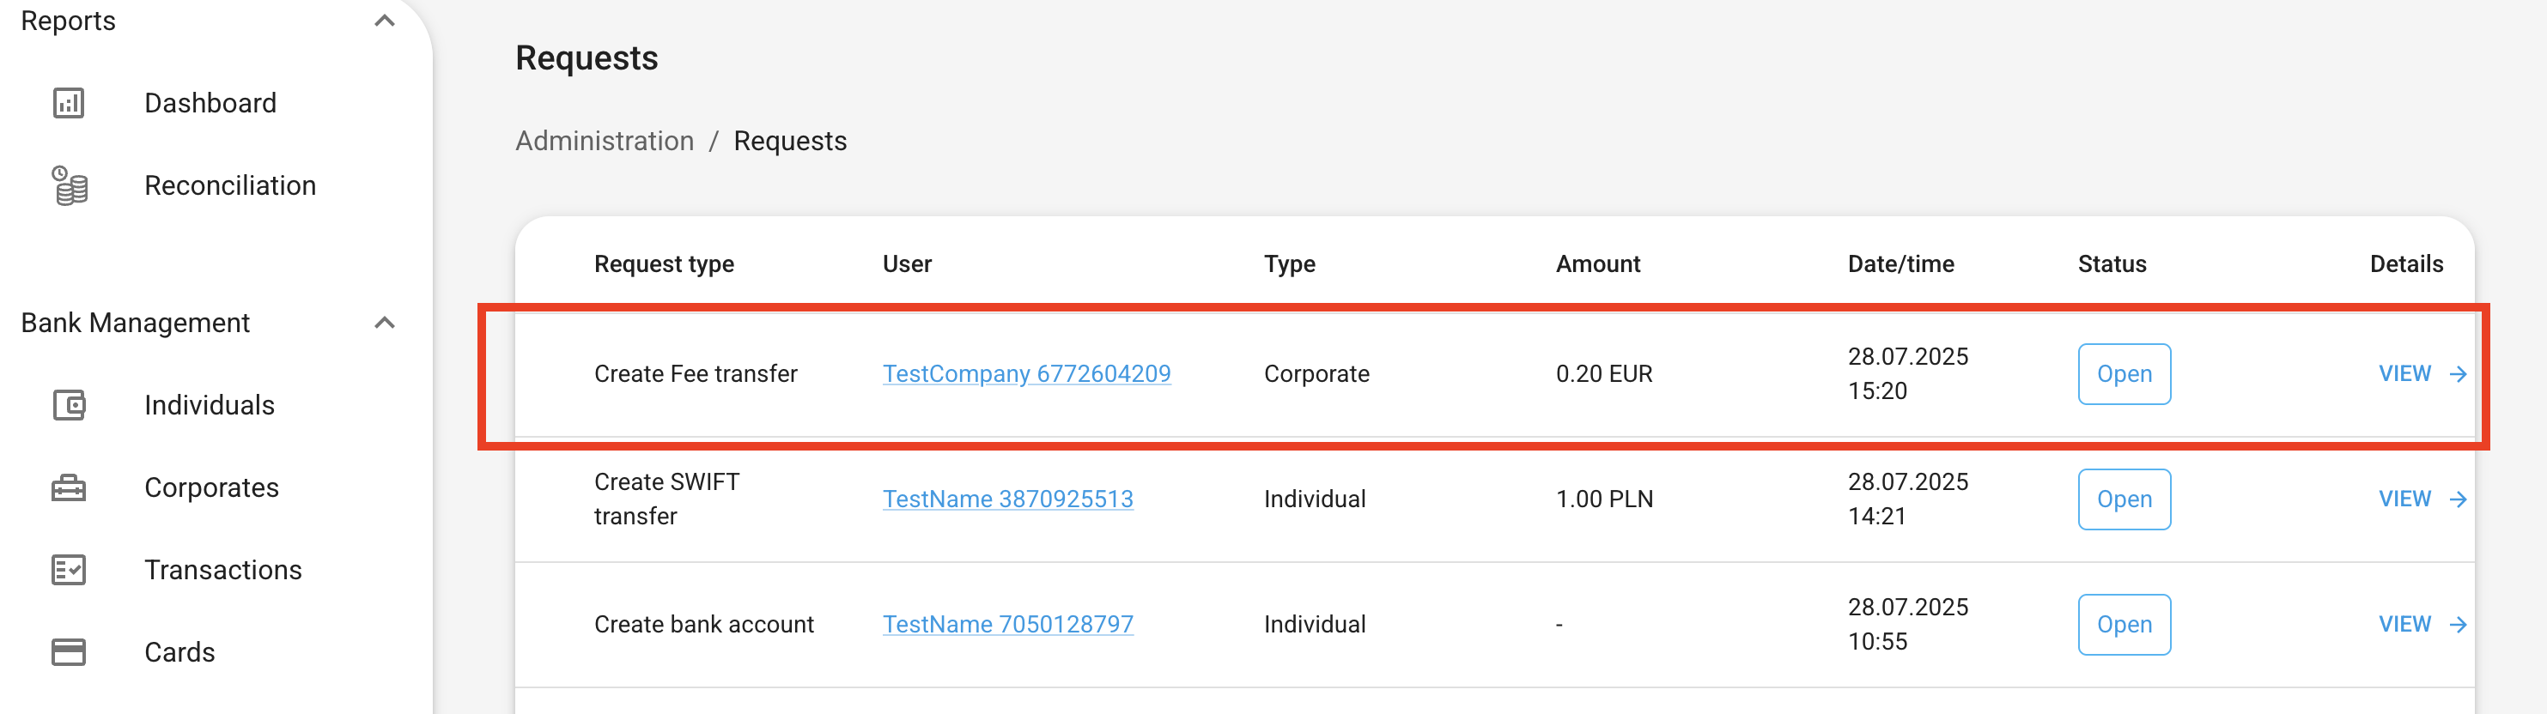Click the Details column header
Image resolution: width=2547 pixels, height=714 pixels.
tap(2405, 264)
